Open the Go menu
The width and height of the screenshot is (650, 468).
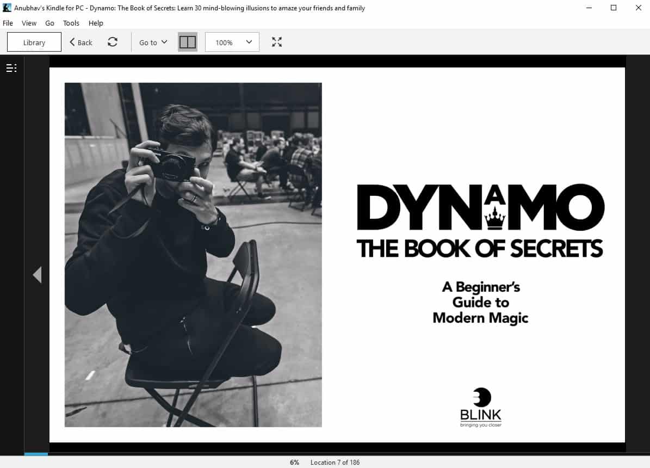click(x=49, y=23)
